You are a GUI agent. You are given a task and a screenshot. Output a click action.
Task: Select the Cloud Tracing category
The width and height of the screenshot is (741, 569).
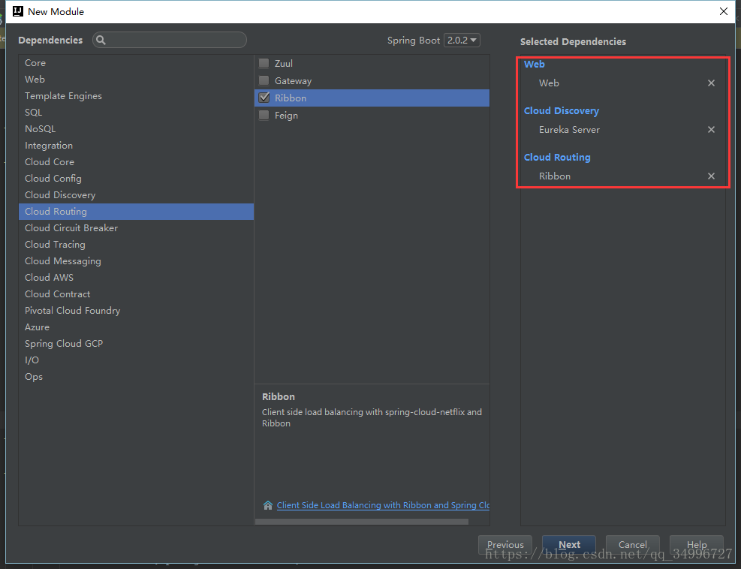click(x=136, y=245)
